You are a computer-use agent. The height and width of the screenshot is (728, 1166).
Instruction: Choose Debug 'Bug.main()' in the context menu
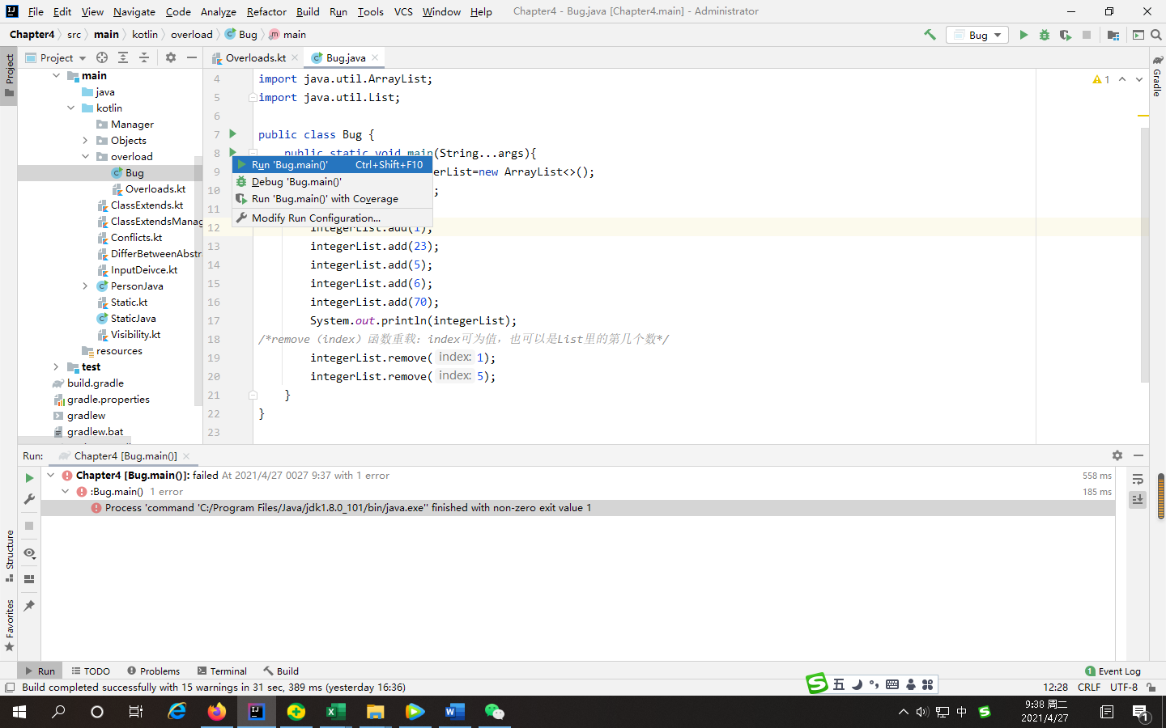tap(332, 182)
